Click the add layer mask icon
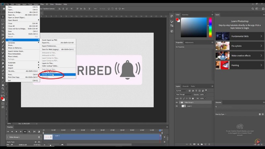 pyautogui.click(x=194, y=144)
